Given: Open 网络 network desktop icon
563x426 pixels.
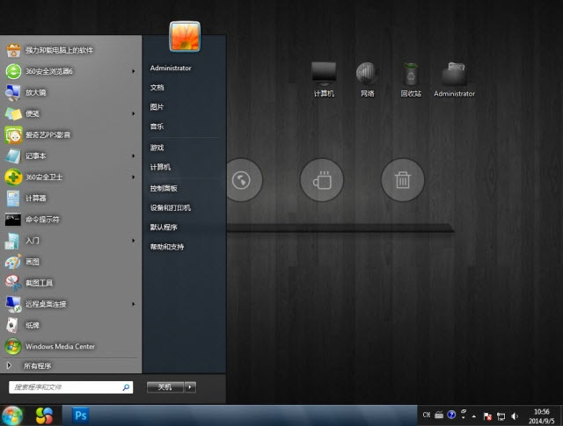Looking at the screenshot, I should click(366, 78).
